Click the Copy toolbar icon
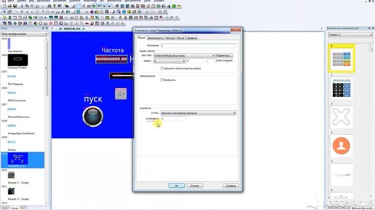This screenshot has height=210, width=375. click(x=27, y=6)
